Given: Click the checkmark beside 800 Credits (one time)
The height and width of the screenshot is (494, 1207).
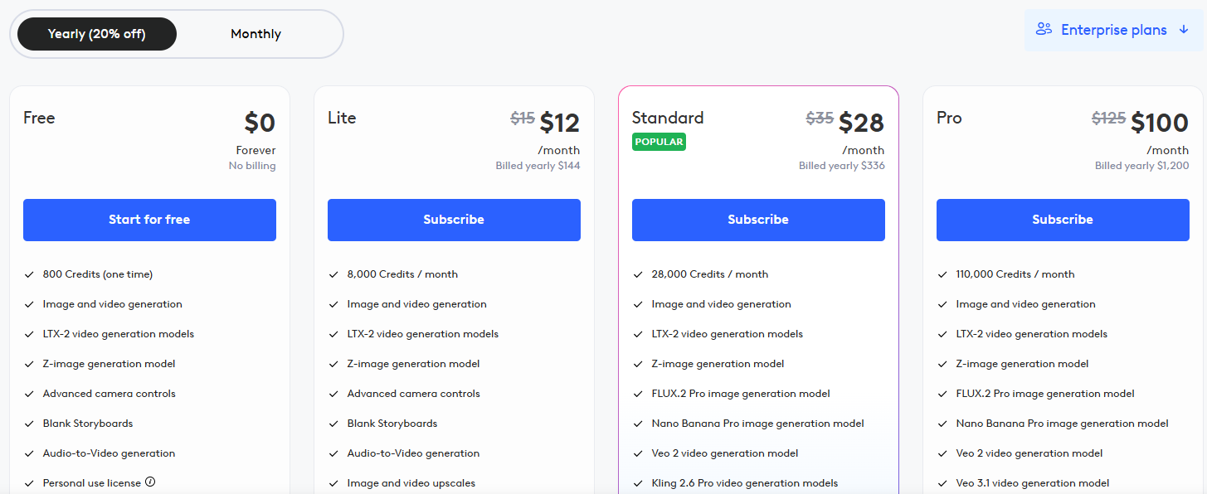Looking at the screenshot, I should tap(29, 274).
